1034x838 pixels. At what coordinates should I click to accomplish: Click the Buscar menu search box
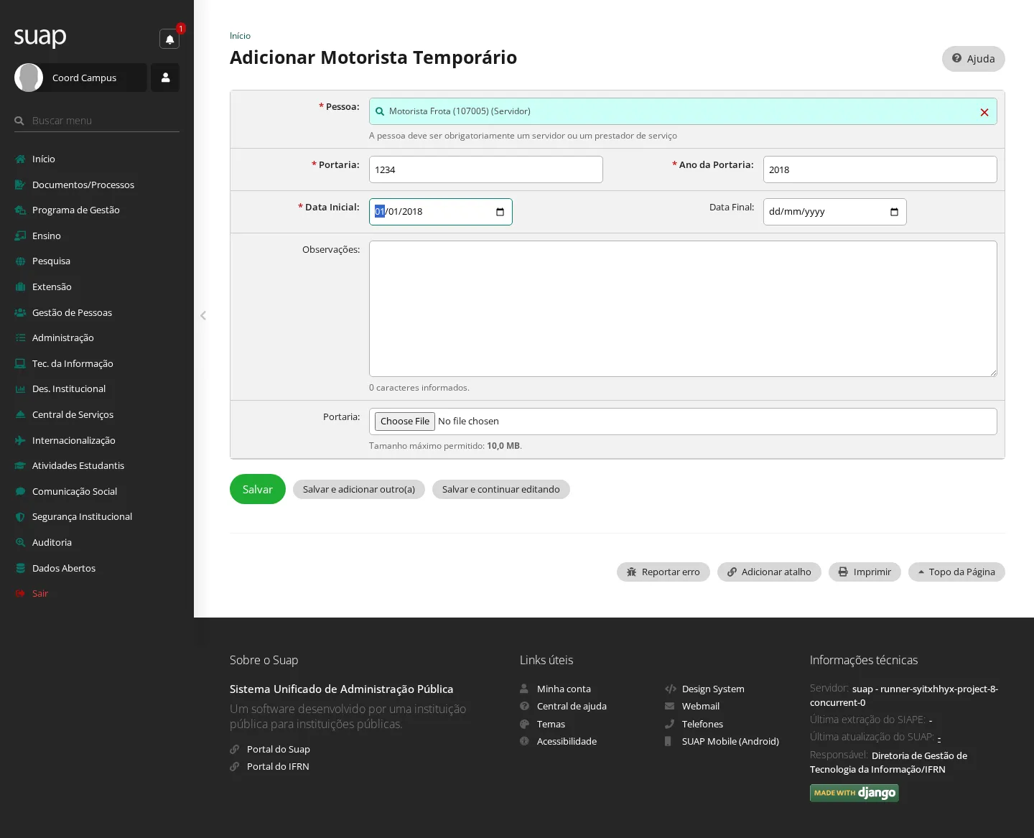tap(97, 121)
